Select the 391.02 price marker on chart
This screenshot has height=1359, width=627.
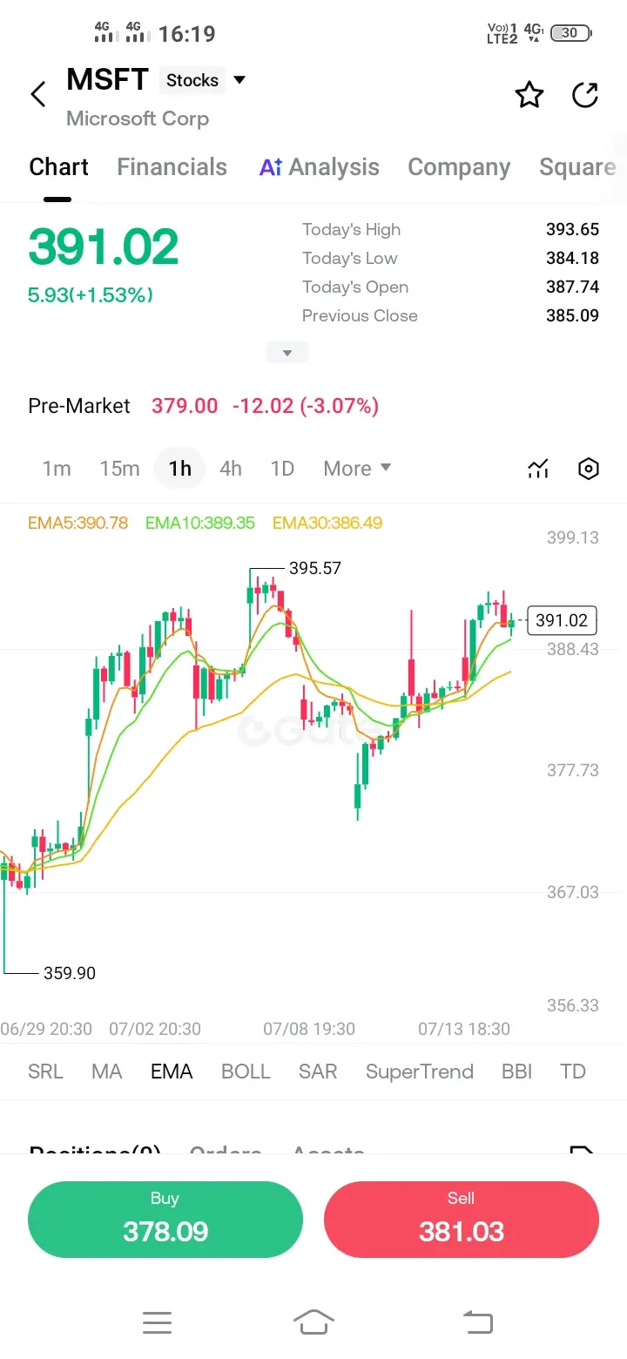(562, 620)
